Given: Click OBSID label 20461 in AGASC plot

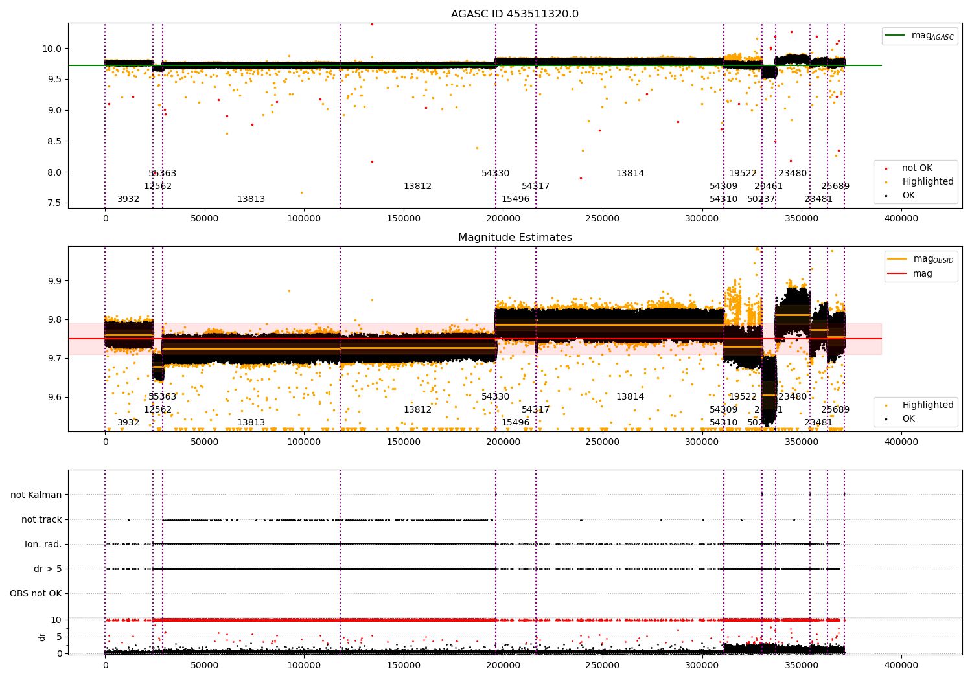Looking at the screenshot, I should pos(769,187).
